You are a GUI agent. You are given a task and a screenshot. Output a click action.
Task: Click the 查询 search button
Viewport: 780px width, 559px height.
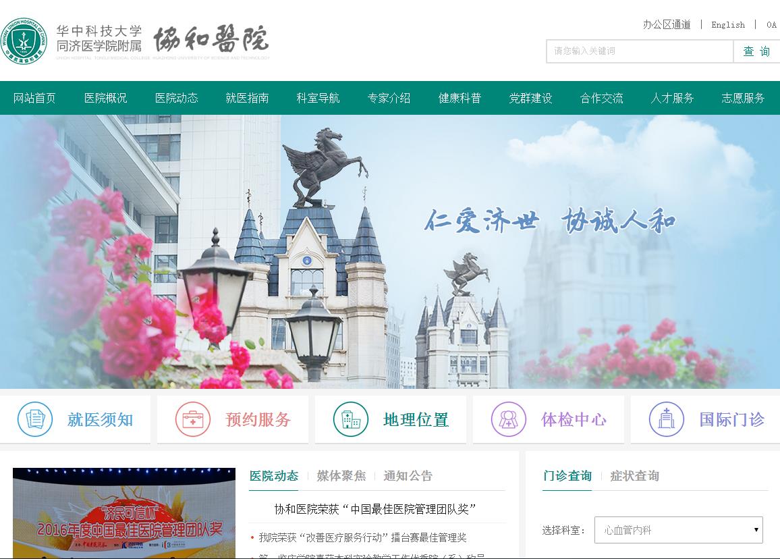pyautogui.click(x=756, y=51)
